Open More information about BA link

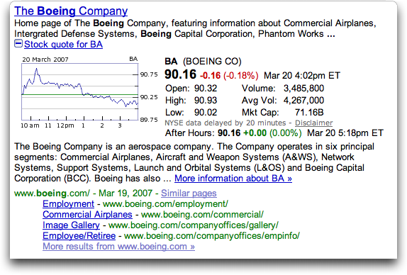233,178
